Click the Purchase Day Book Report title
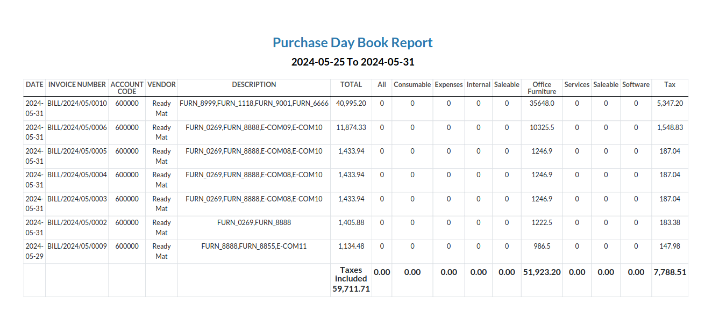Image resolution: width=705 pixels, height=333 pixels. tap(352, 42)
